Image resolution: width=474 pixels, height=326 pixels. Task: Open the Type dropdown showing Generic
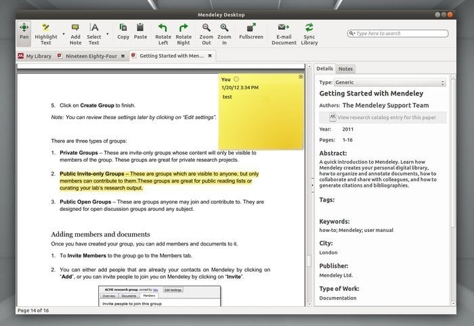389,83
